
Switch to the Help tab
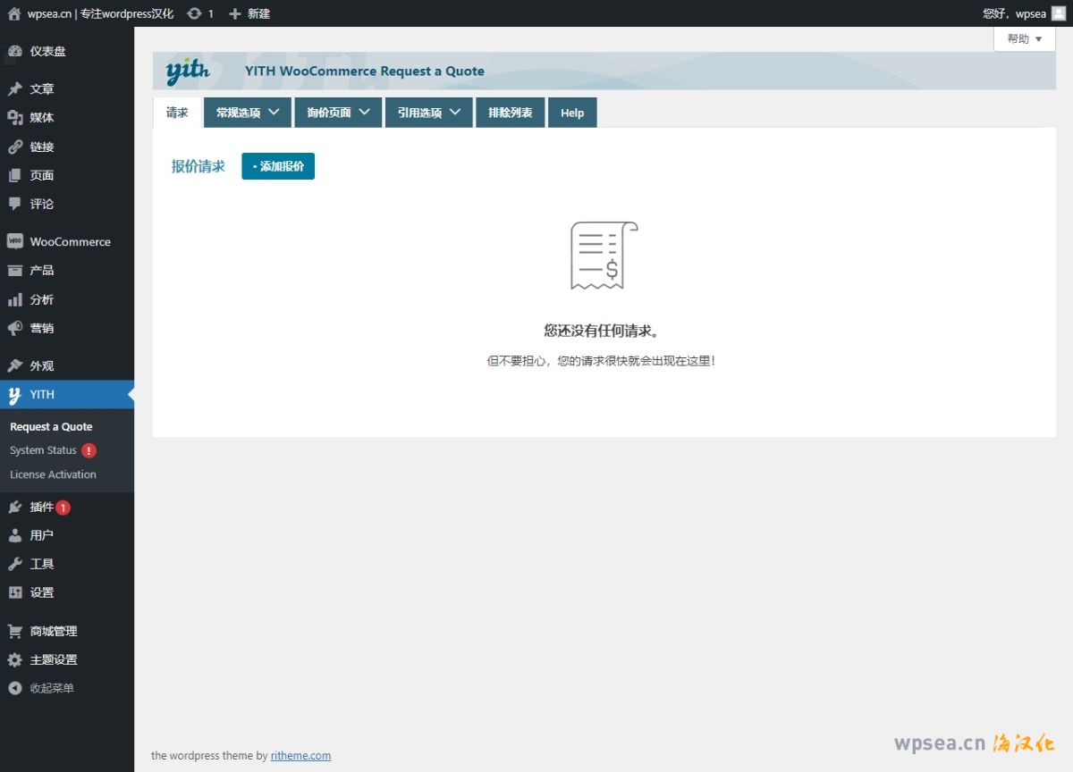pyautogui.click(x=572, y=113)
